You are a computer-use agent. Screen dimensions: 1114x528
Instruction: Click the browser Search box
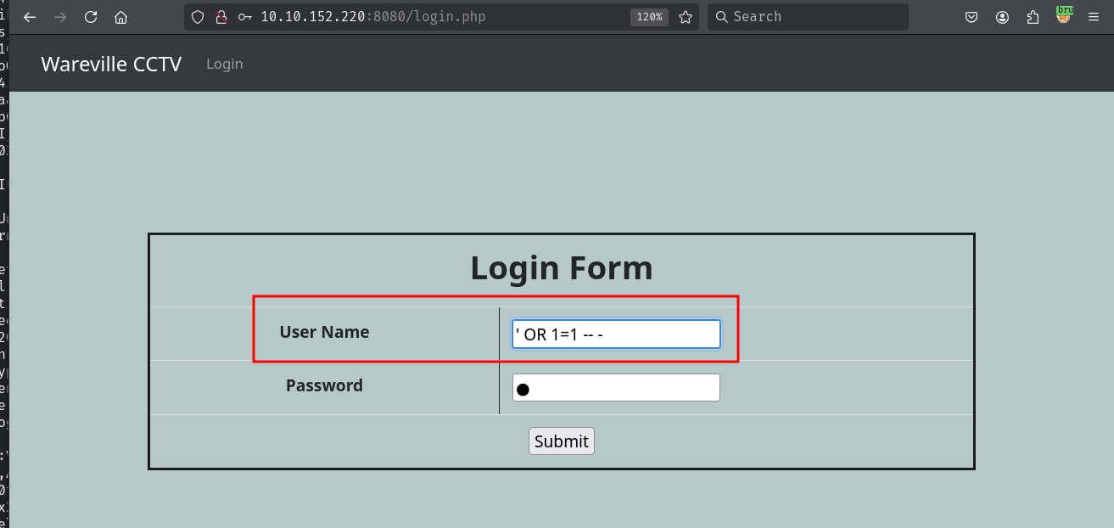(x=806, y=17)
